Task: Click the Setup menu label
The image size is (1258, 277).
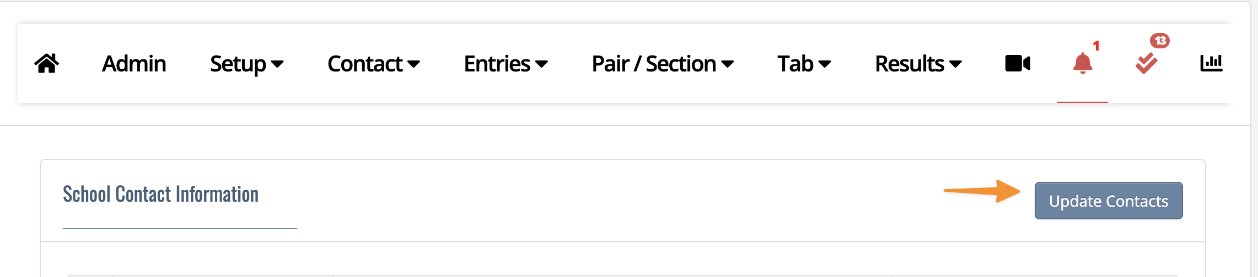Action: point(238,65)
